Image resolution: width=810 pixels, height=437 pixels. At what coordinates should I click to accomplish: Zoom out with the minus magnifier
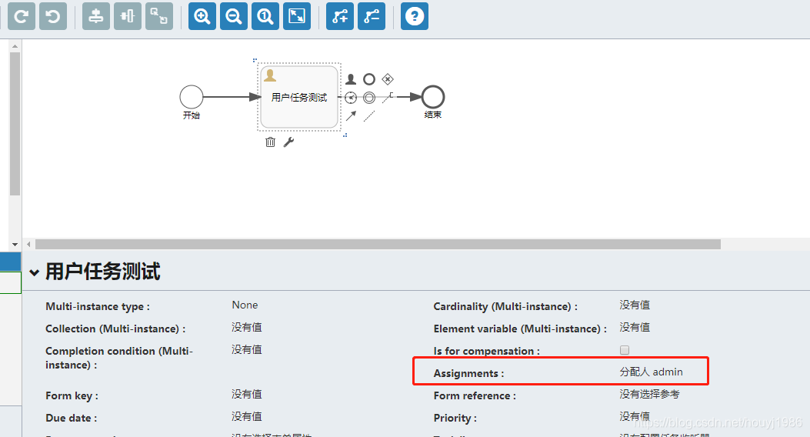pyautogui.click(x=234, y=16)
